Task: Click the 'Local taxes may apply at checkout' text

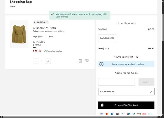Action: 128,64
